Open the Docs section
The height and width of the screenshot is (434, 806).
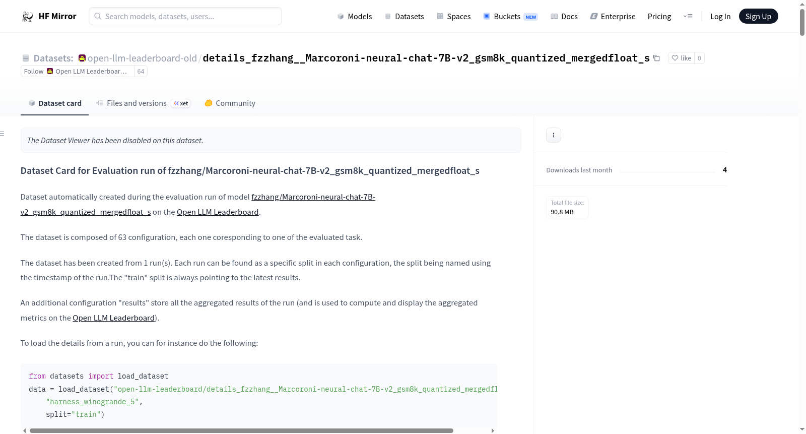tap(564, 17)
